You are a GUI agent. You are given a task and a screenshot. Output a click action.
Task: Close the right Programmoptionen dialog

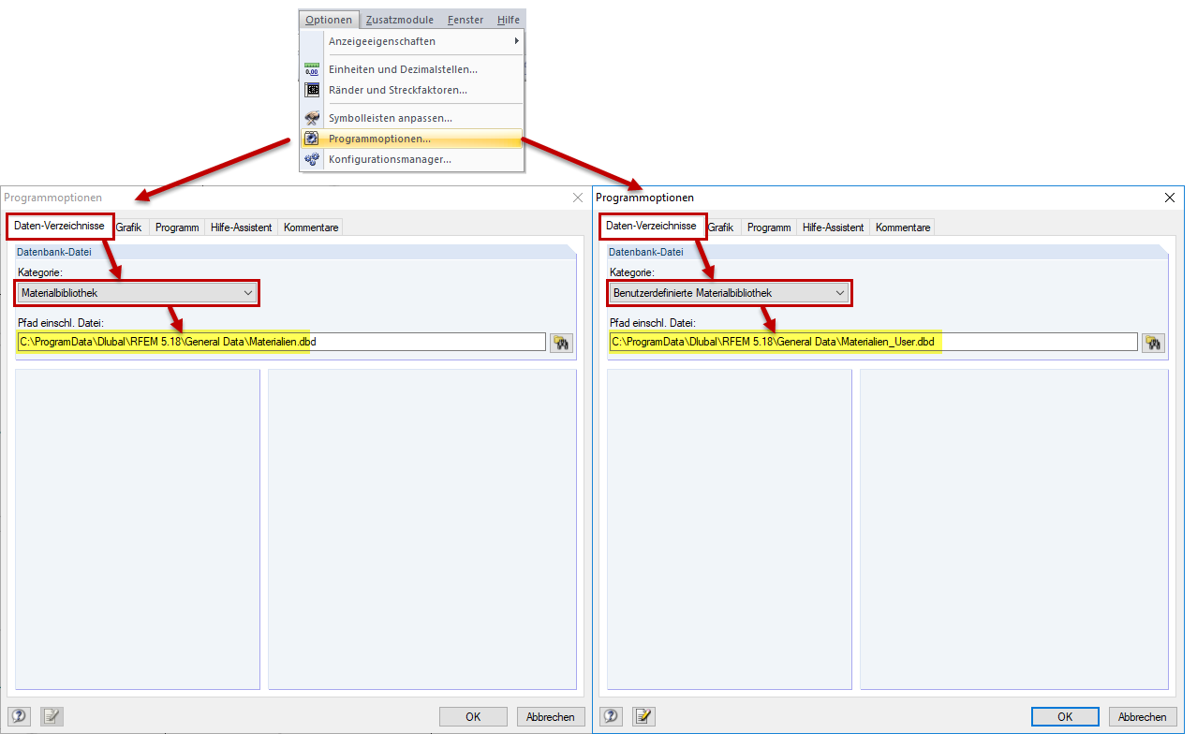pos(1169,198)
